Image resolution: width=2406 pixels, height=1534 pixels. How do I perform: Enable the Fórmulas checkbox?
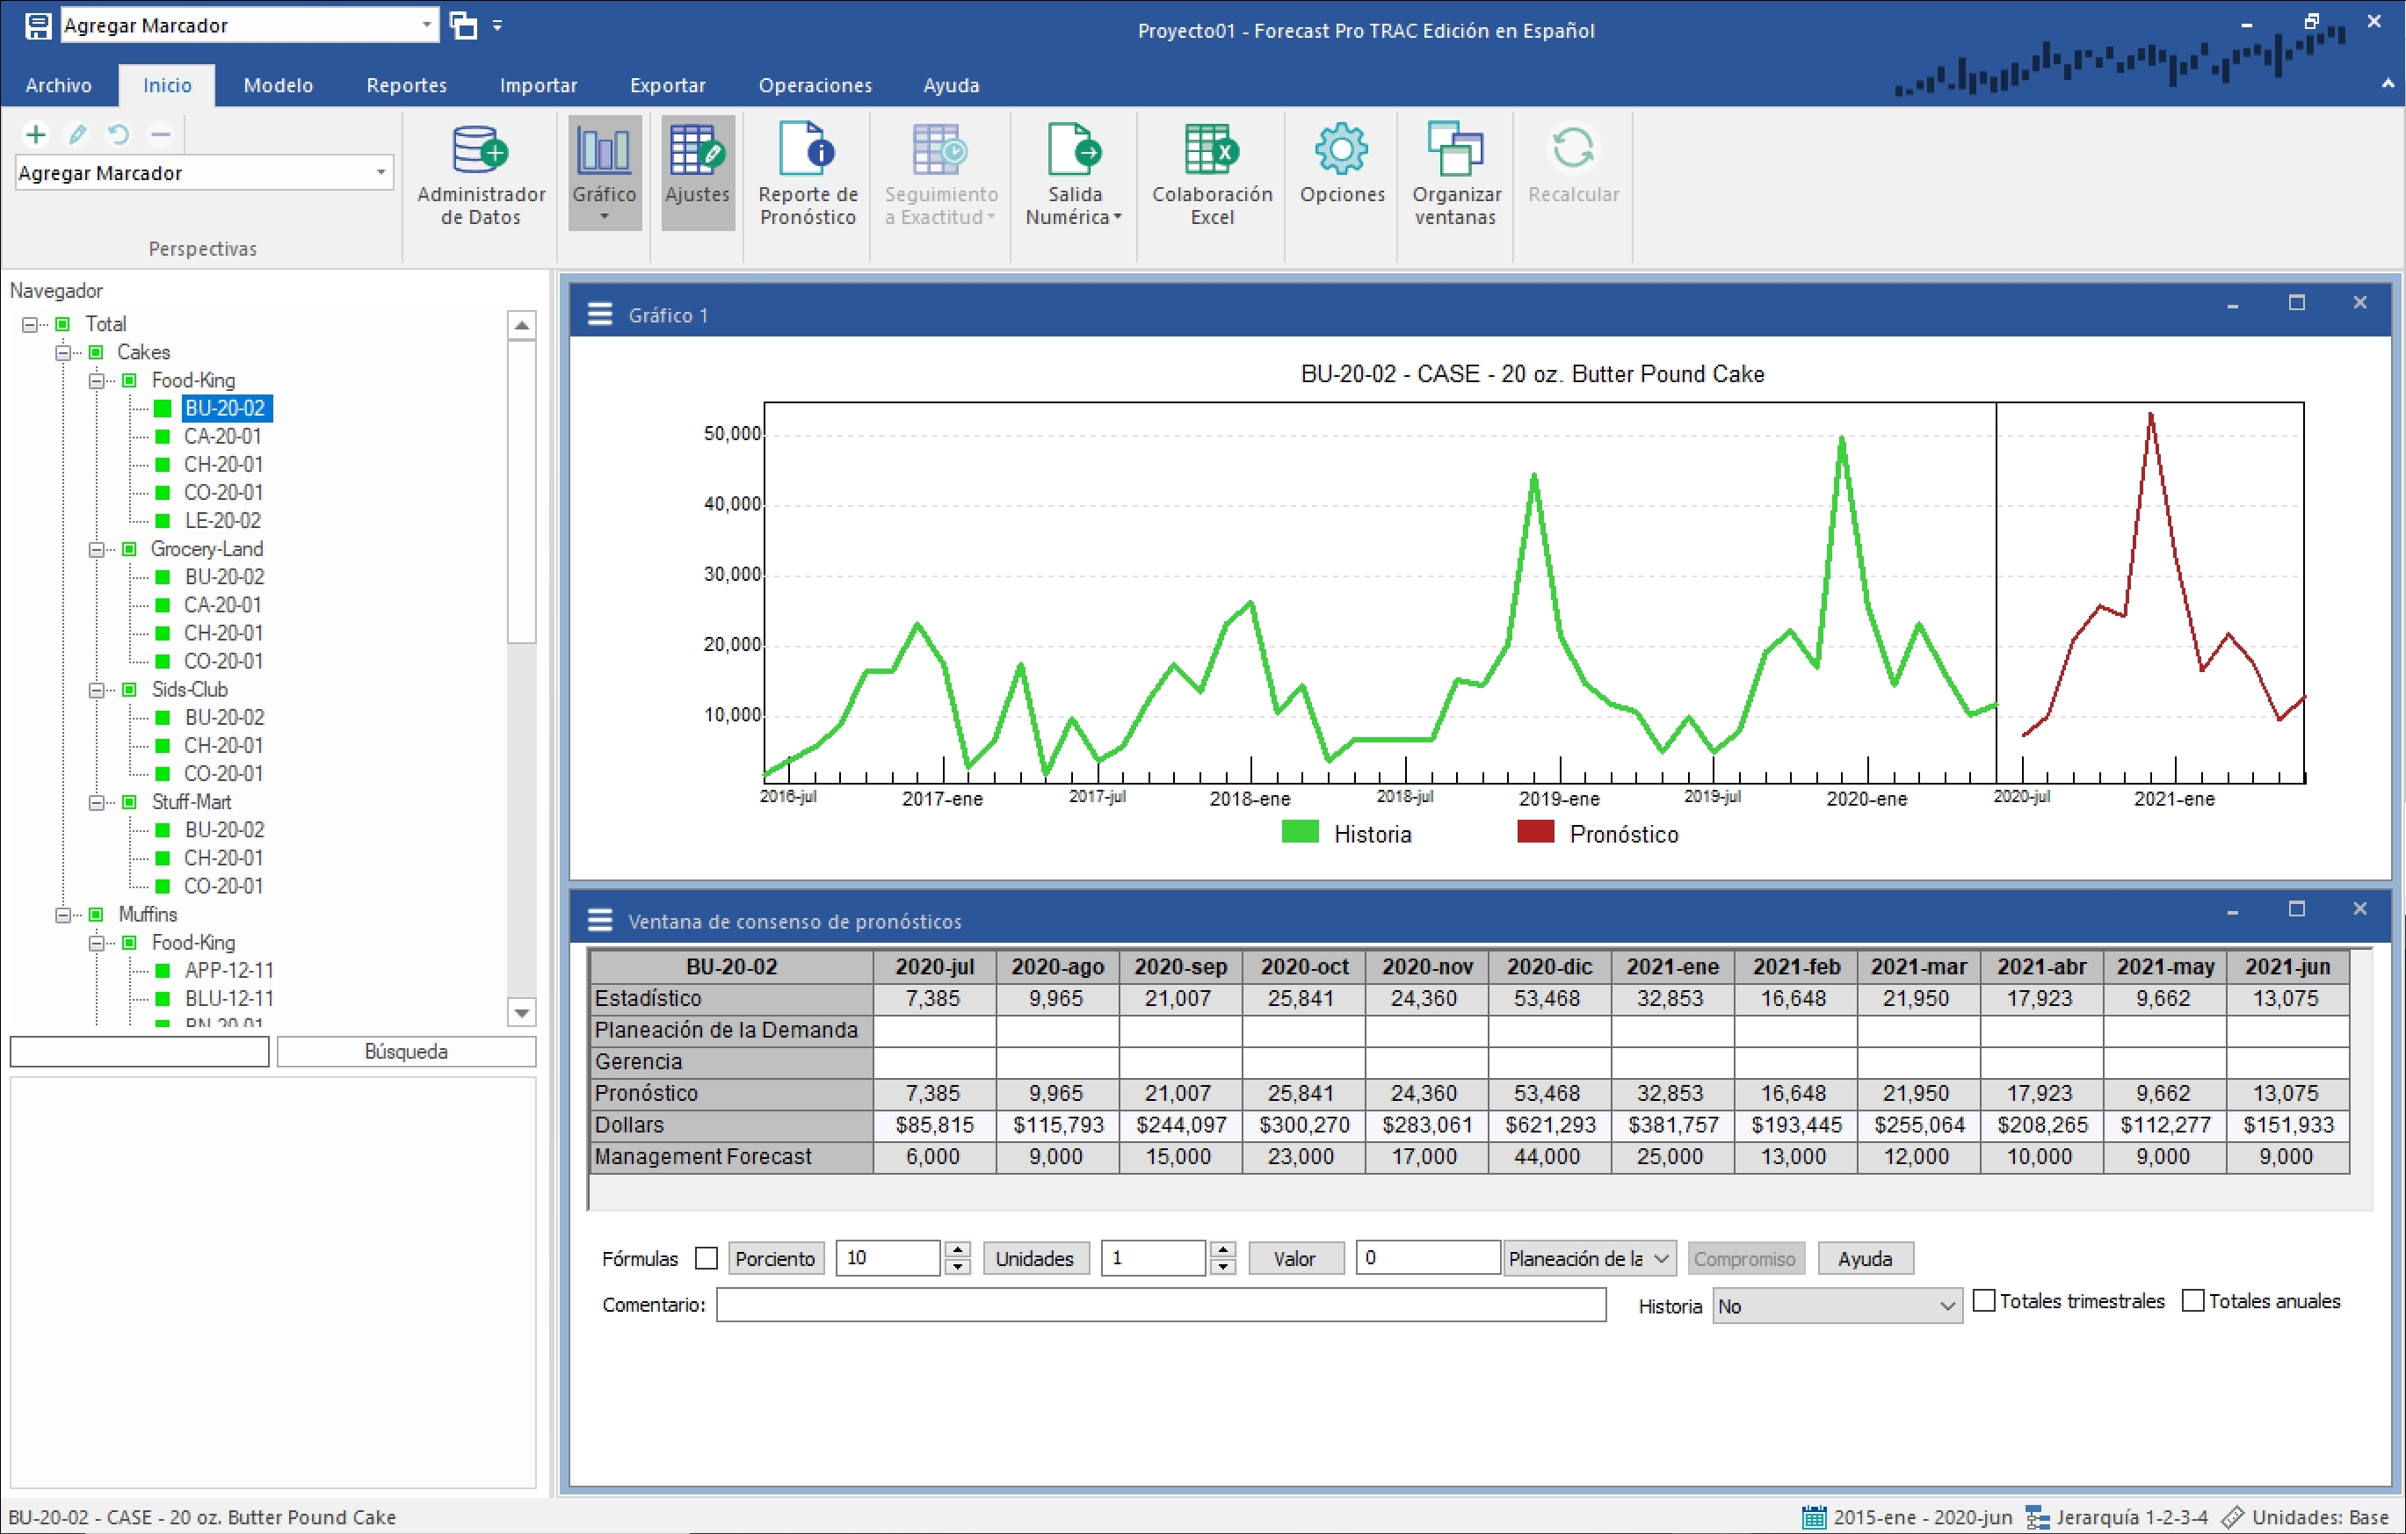[707, 1258]
